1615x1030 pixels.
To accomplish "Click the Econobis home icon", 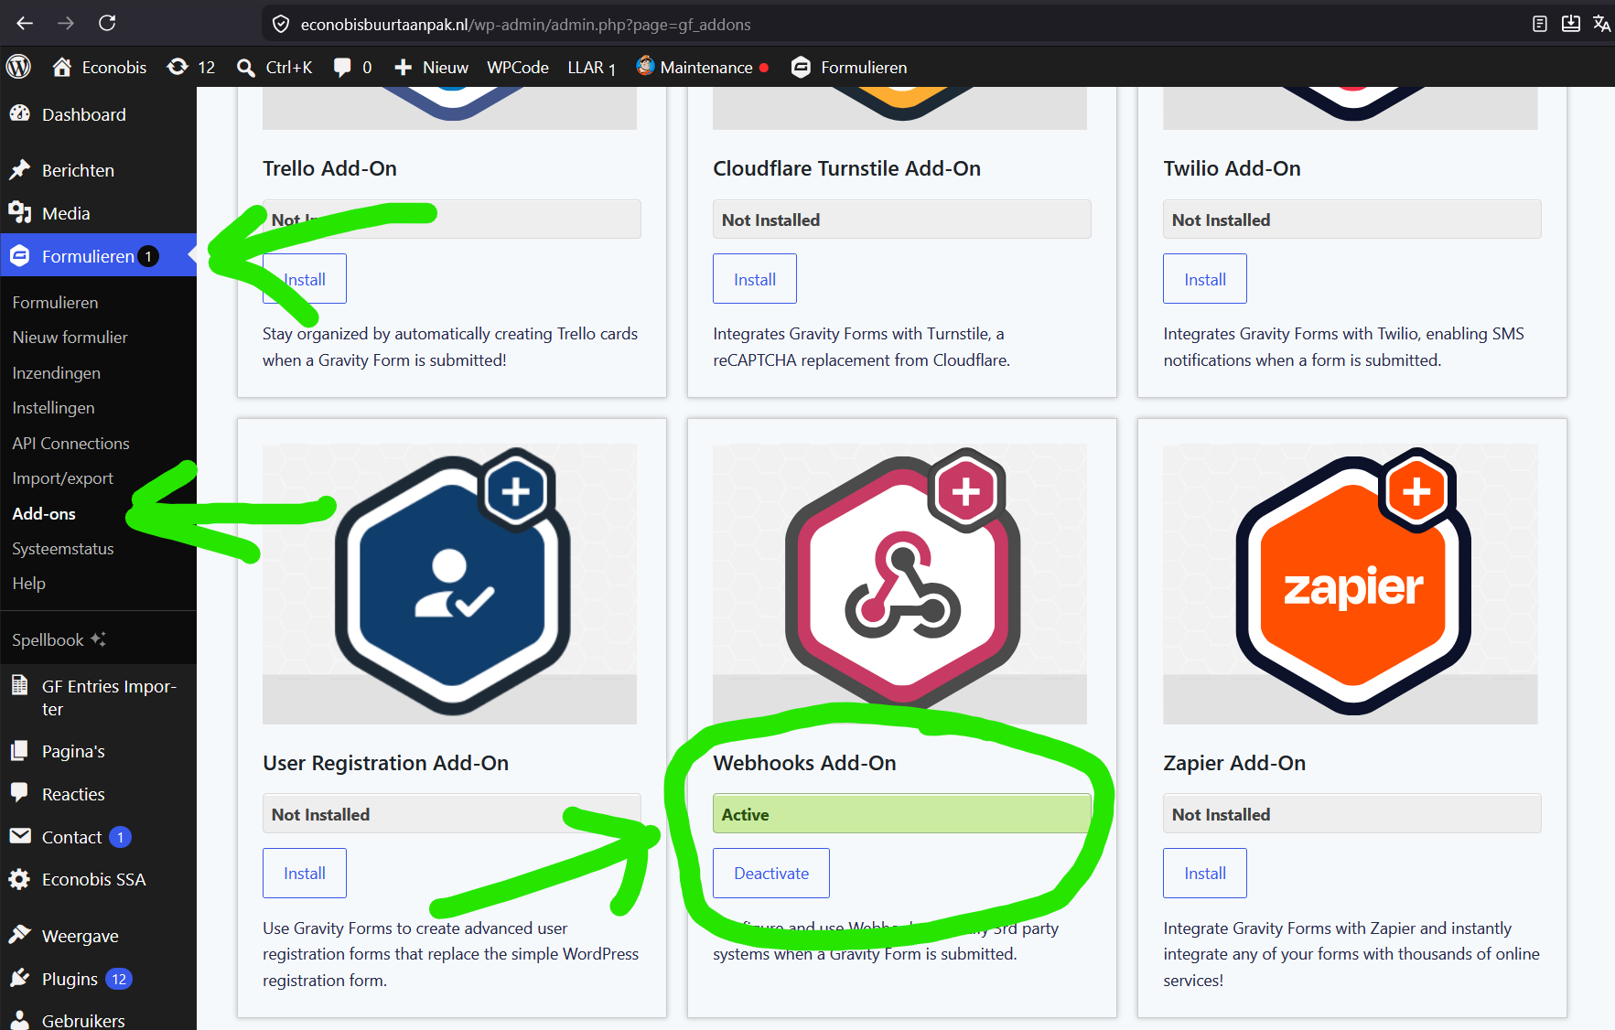I will click(62, 67).
